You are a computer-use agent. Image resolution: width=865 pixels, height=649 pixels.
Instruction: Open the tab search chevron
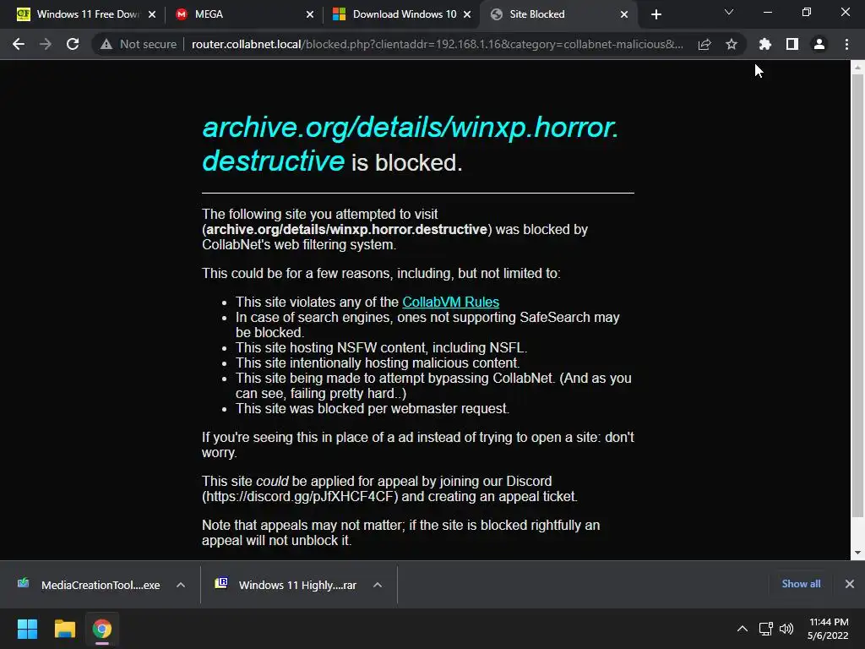[729, 12]
